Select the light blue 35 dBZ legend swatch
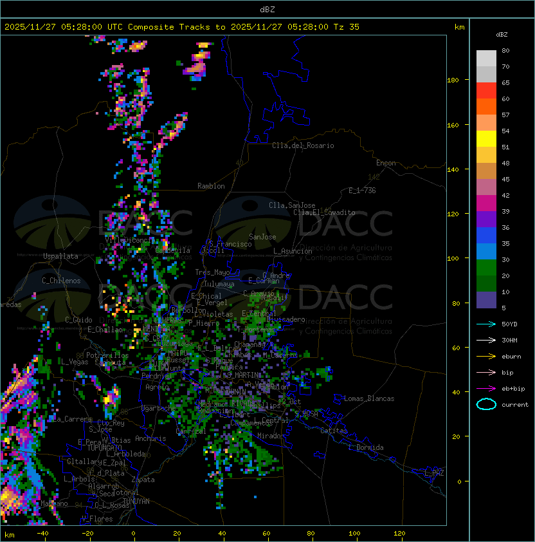Screen dimensions: 535x542 click(x=486, y=251)
